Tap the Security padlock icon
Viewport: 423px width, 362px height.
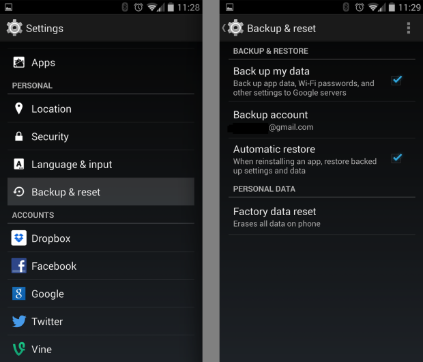point(18,136)
